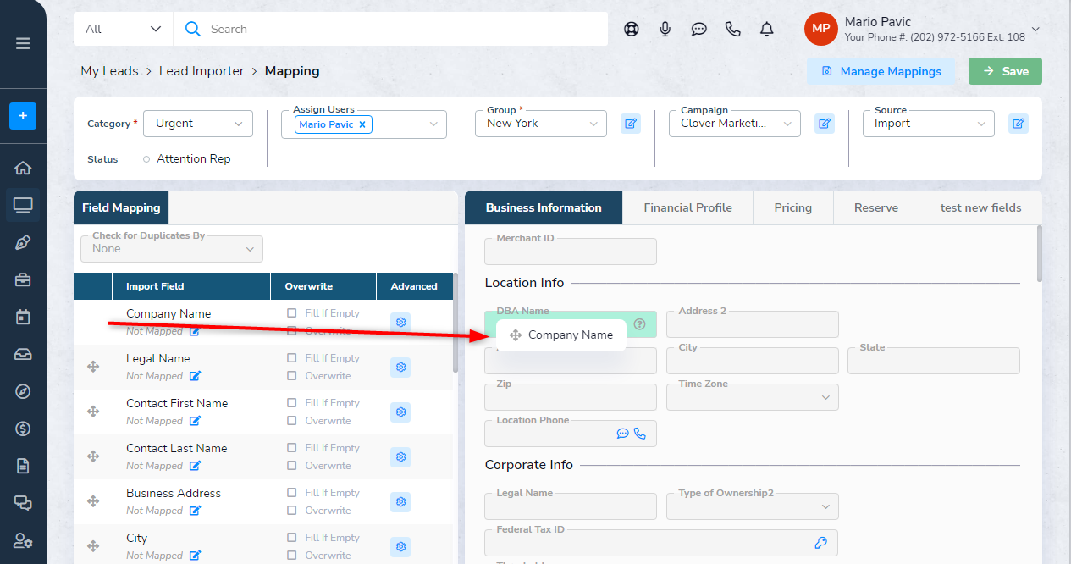
Task: Check Fill If Empty for Legal Name
Action: [x=292, y=358]
